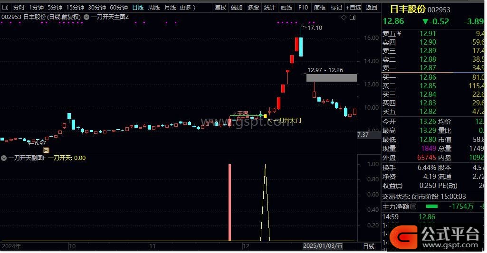Click the 返回 back button
487x253 pixels.
(x=371, y=8)
